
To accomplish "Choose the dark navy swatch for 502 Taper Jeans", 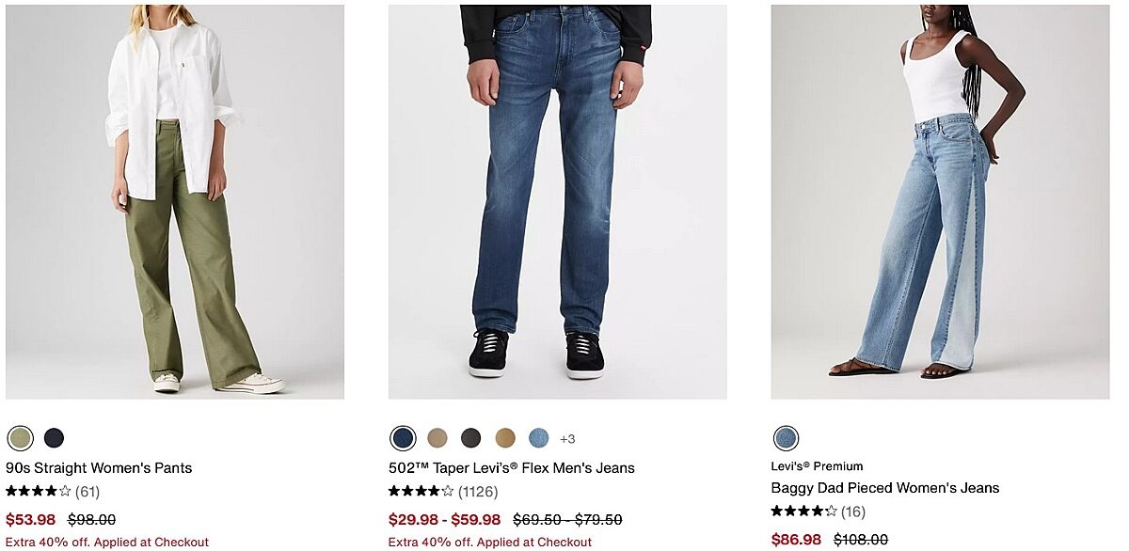I will [x=403, y=438].
